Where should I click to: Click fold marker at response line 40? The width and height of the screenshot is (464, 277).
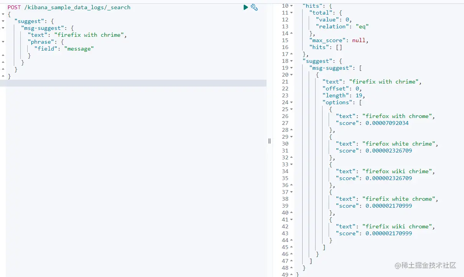tap(292, 213)
